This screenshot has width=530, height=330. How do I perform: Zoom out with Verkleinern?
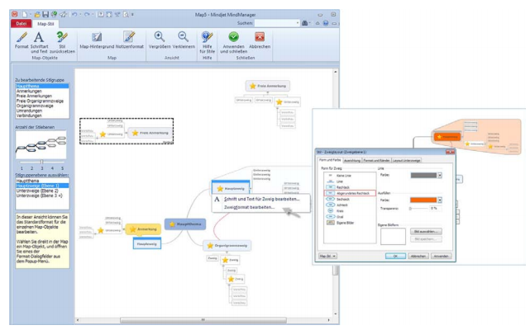184,40
